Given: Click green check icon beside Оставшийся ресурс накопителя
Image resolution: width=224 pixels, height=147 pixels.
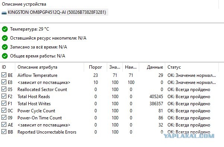Looking at the screenshot, I should (5, 38).
